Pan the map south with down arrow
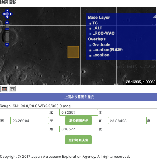 (x=7, y=17)
